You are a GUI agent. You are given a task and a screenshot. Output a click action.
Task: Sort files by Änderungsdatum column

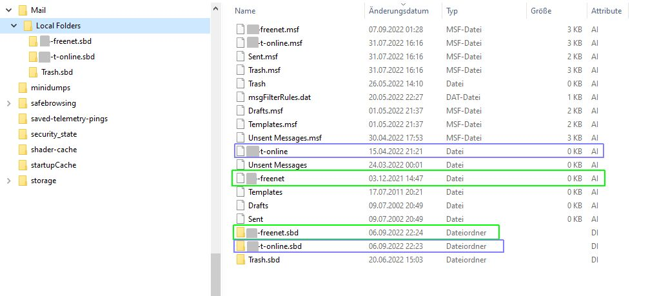[398, 11]
